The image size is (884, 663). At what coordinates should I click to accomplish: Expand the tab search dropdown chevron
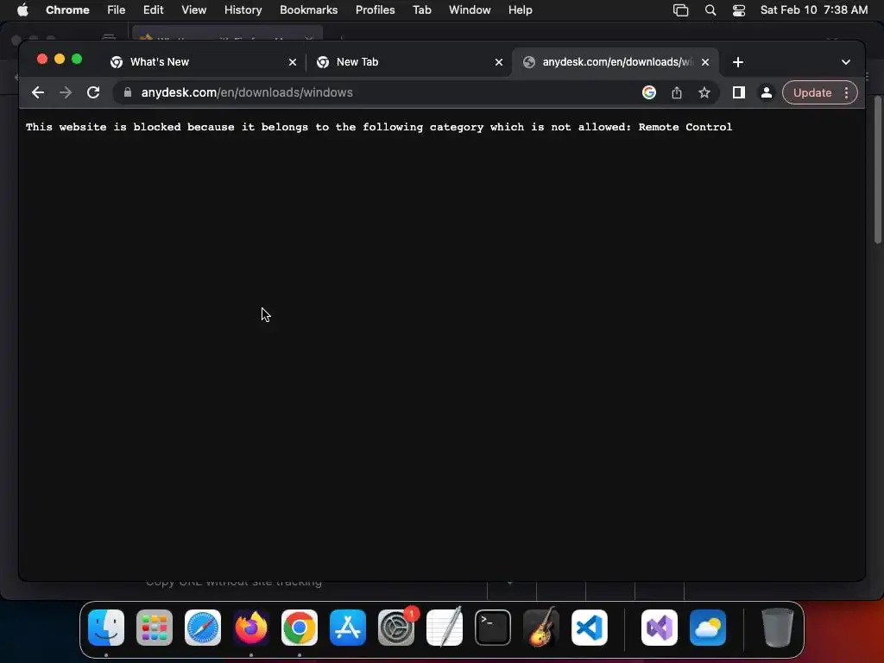[x=846, y=62]
